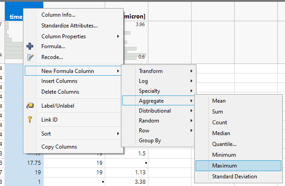This screenshot has width=285, height=186.
Task: Click the Label/Unlabel tag icon
Action: 30,106
